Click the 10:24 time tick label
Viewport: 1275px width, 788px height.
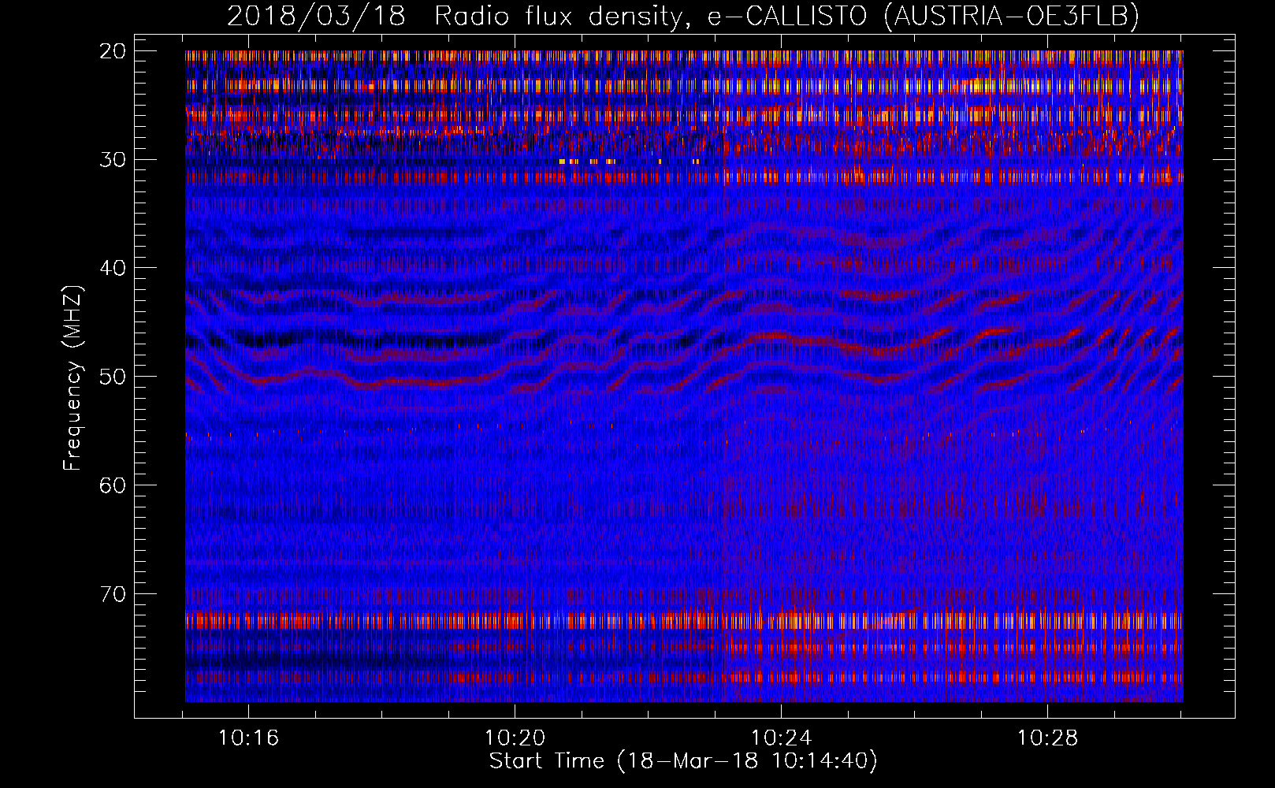(781, 738)
